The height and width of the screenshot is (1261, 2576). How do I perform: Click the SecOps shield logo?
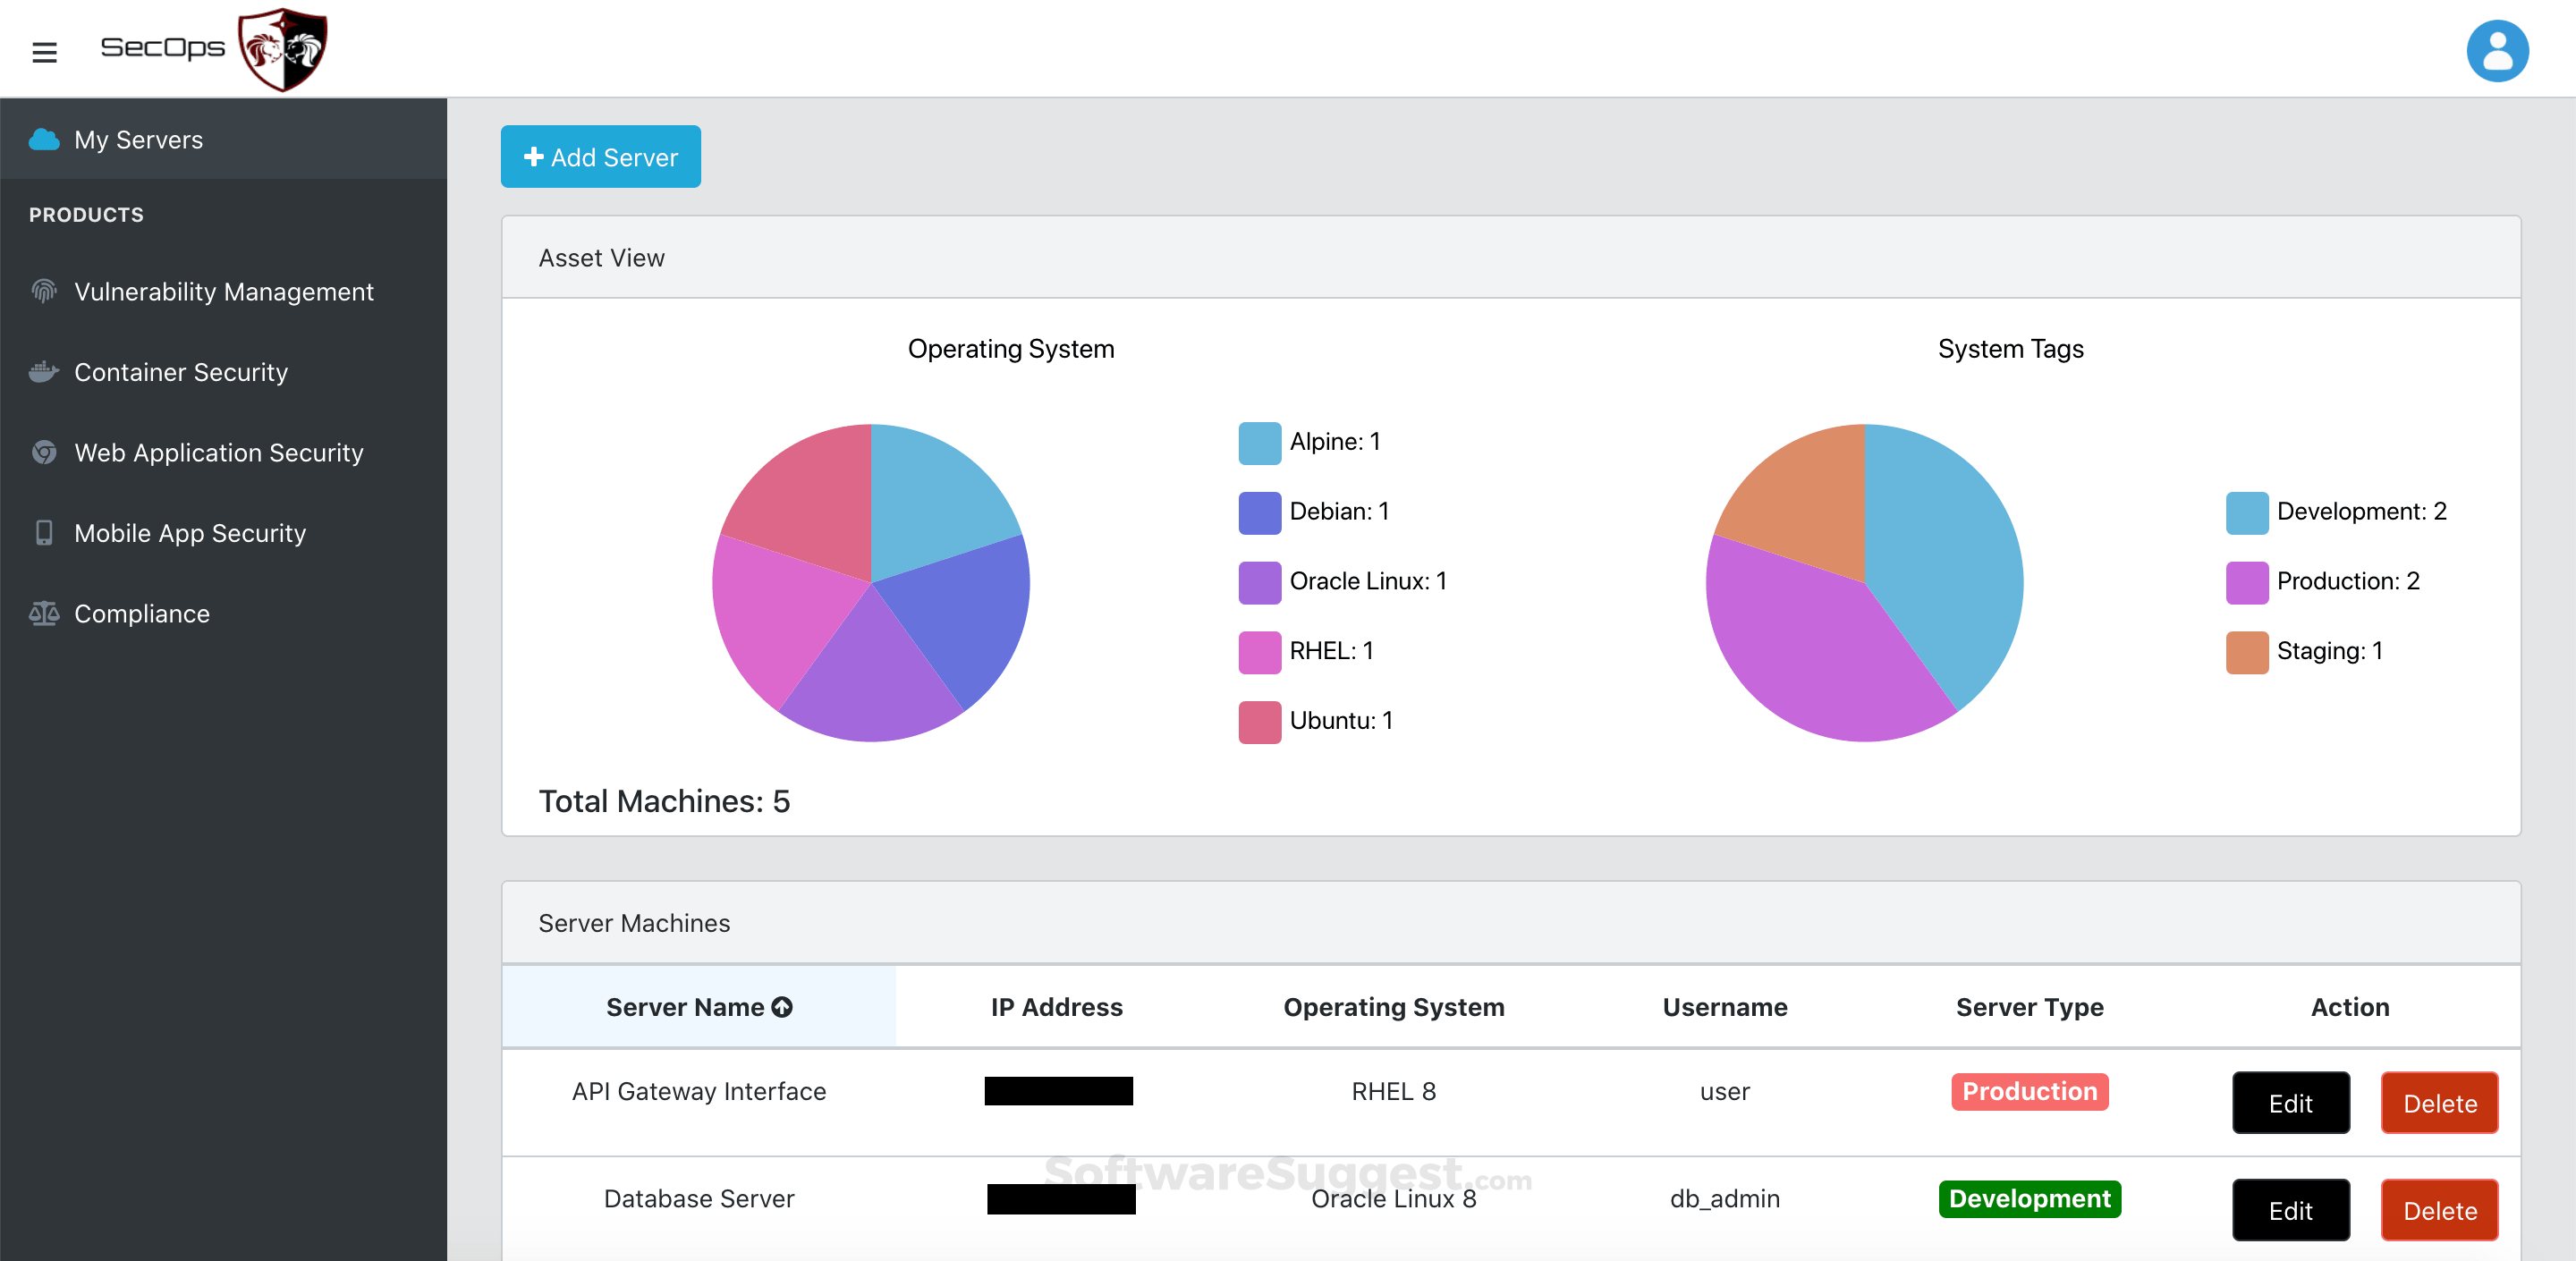[281, 48]
